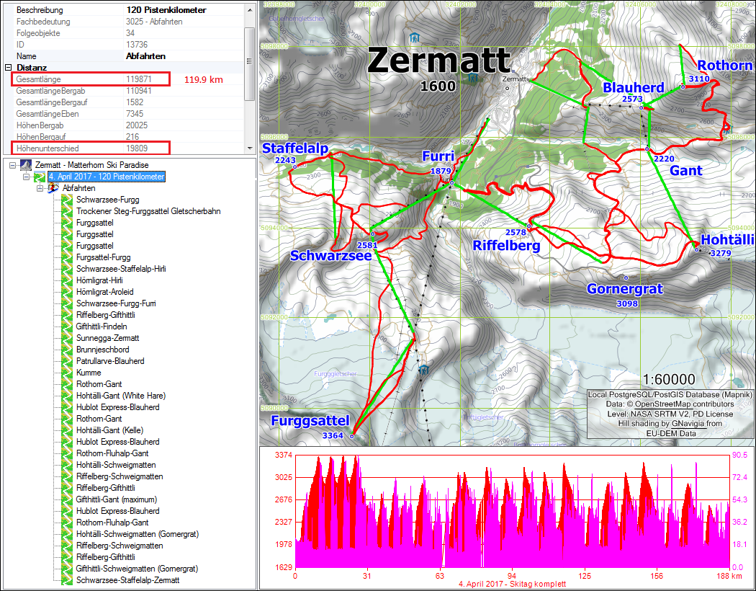Click the Furggsattel label on the map

coord(310,421)
